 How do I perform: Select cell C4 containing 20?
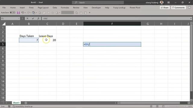tap(47, 40)
